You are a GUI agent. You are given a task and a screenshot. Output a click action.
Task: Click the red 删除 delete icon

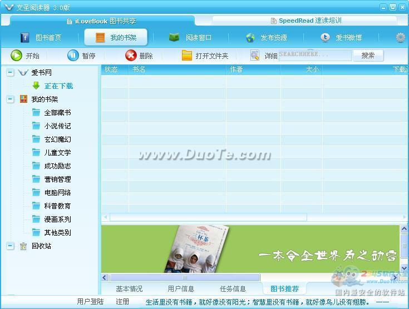(131, 55)
